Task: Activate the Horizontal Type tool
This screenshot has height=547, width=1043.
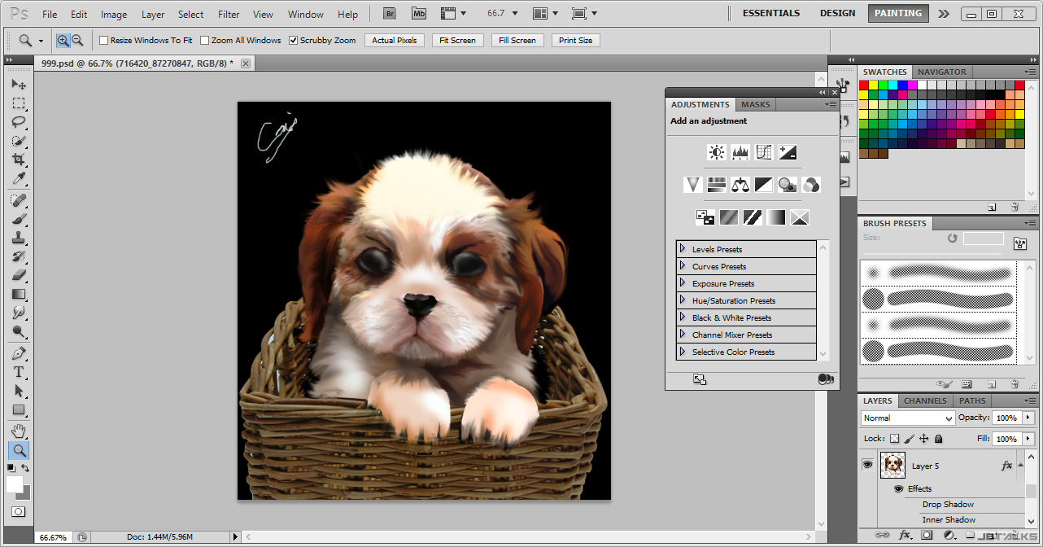Action: click(x=19, y=372)
